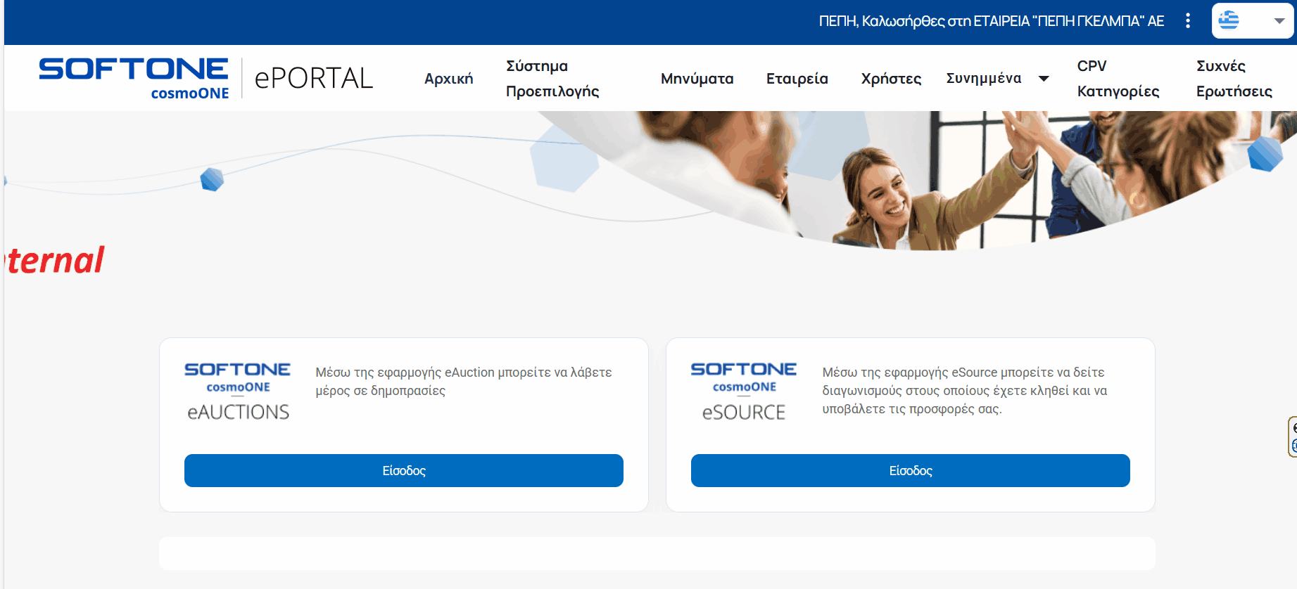Open Σύστημα Προεπιλογής menu item
This screenshot has width=1297, height=589.
tap(552, 79)
